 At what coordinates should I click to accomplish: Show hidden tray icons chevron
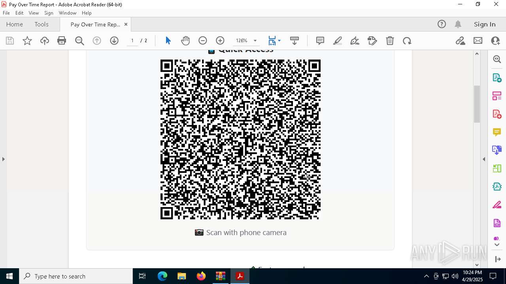[426, 276]
